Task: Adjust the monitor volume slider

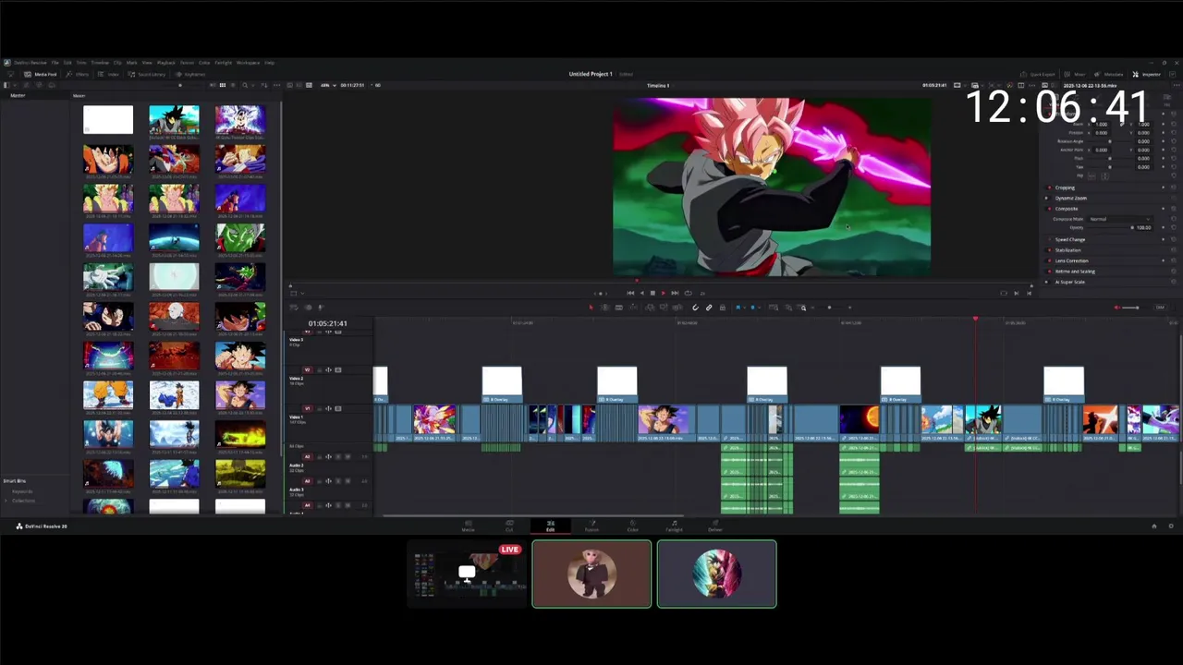Action: tap(1130, 308)
